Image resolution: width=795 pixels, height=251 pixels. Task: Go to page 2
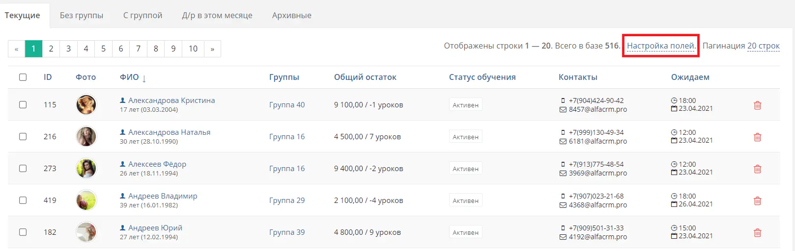point(51,49)
